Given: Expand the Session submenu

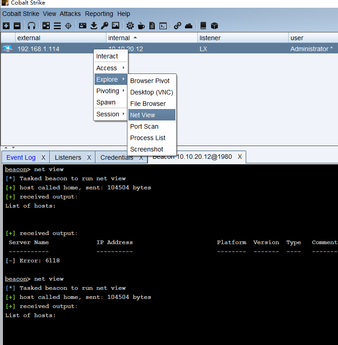Looking at the screenshot, I should [x=111, y=114].
